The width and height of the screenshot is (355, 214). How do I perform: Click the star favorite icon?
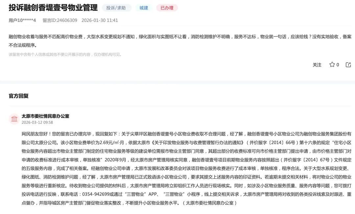click(x=332, y=65)
